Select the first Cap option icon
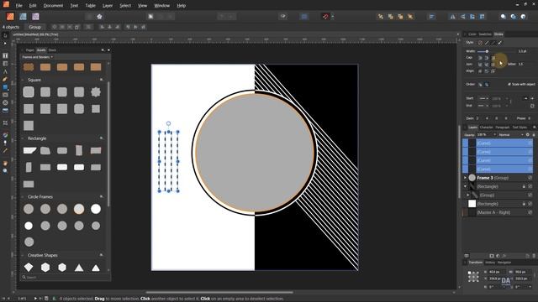This screenshot has height=302, width=538. 480,58
